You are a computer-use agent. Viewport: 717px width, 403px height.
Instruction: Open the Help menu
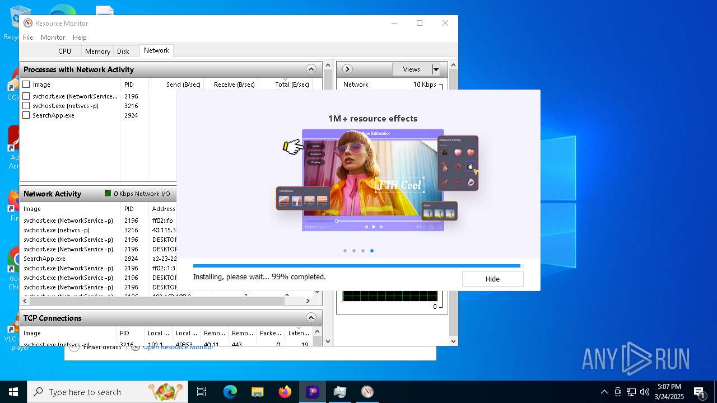[x=80, y=37]
